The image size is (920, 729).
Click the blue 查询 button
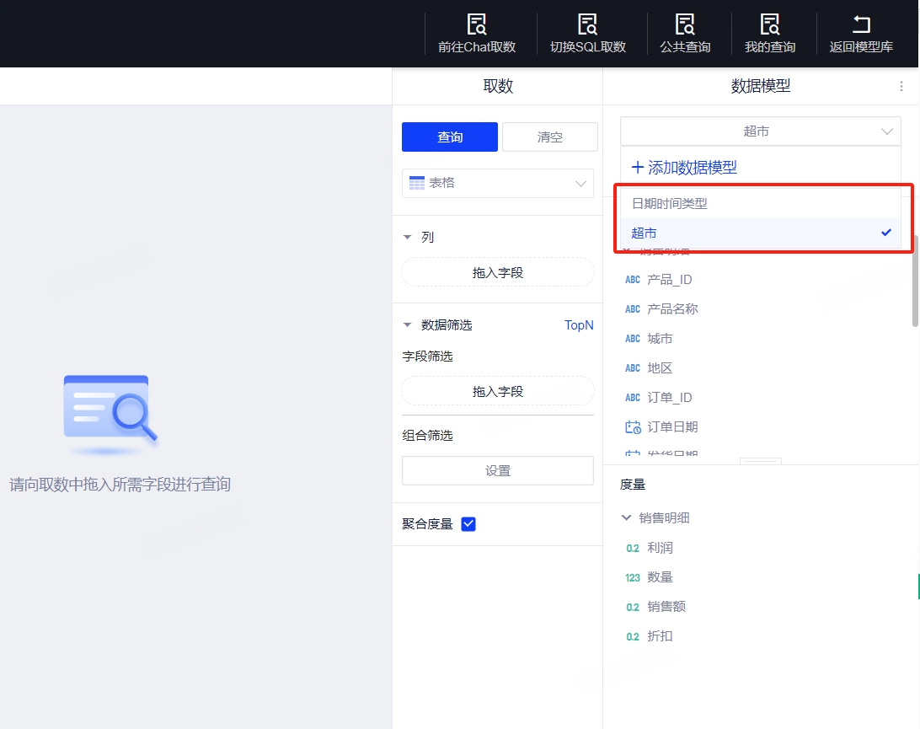click(x=450, y=137)
